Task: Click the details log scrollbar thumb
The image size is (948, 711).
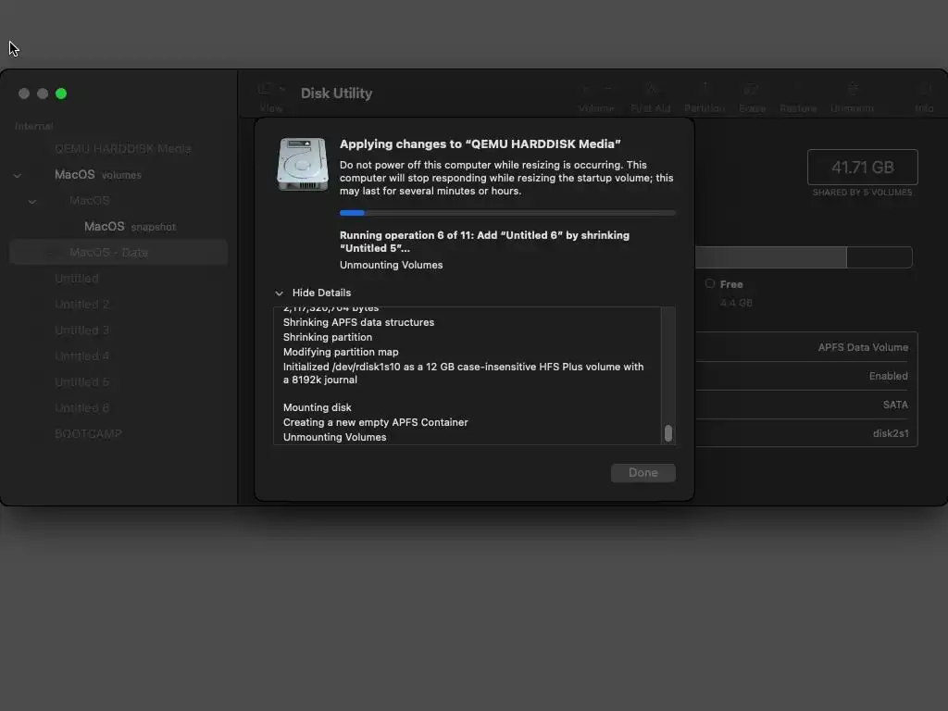Action: click(668, 433)
